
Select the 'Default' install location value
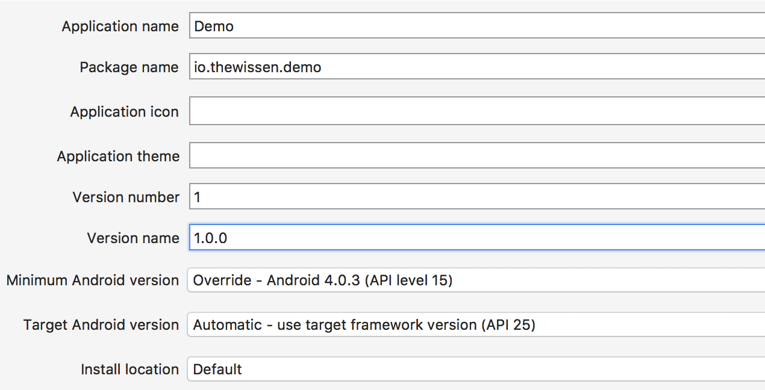point(217,369)
